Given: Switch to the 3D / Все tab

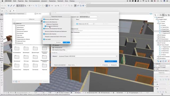Looking at the screenshot, I should pyautogui.click(x=38, y=14).
